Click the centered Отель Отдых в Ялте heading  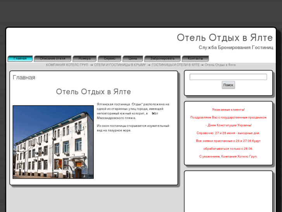(x=93, y=92)
